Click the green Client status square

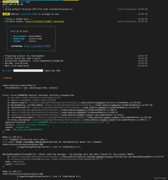(3, 71)
